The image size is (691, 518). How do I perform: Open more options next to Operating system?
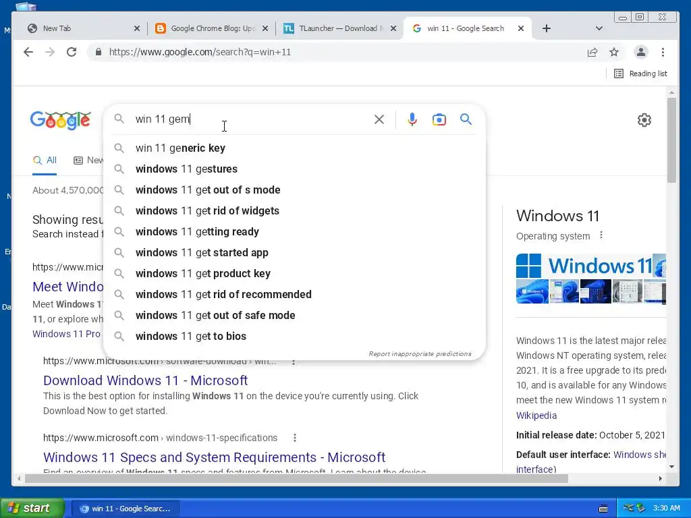(x=601, y=235)
